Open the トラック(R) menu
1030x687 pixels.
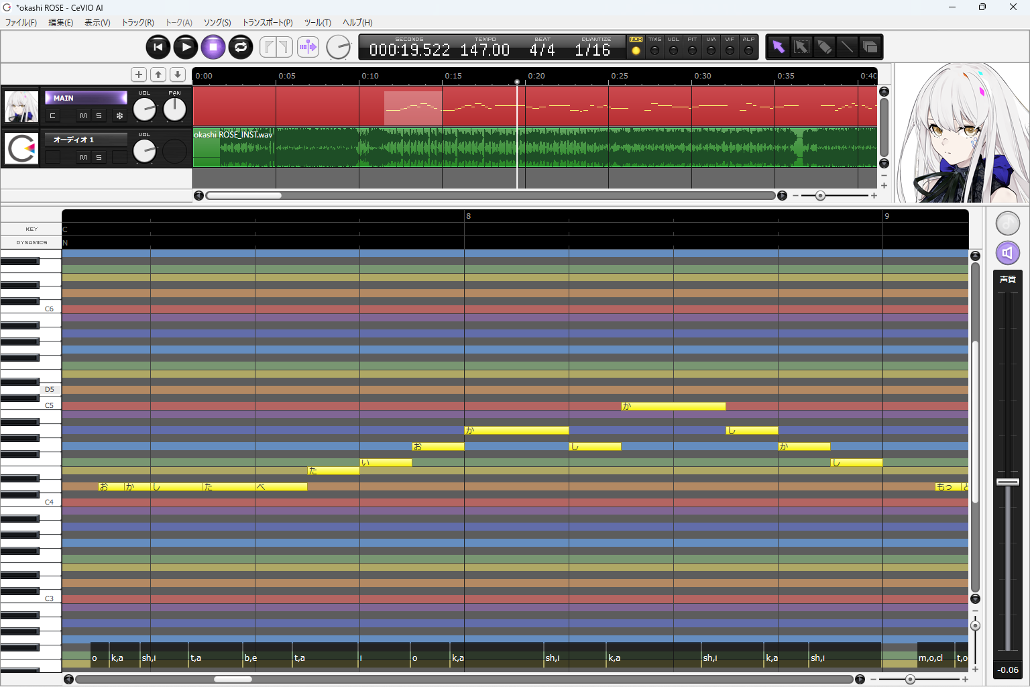[137, 23]
